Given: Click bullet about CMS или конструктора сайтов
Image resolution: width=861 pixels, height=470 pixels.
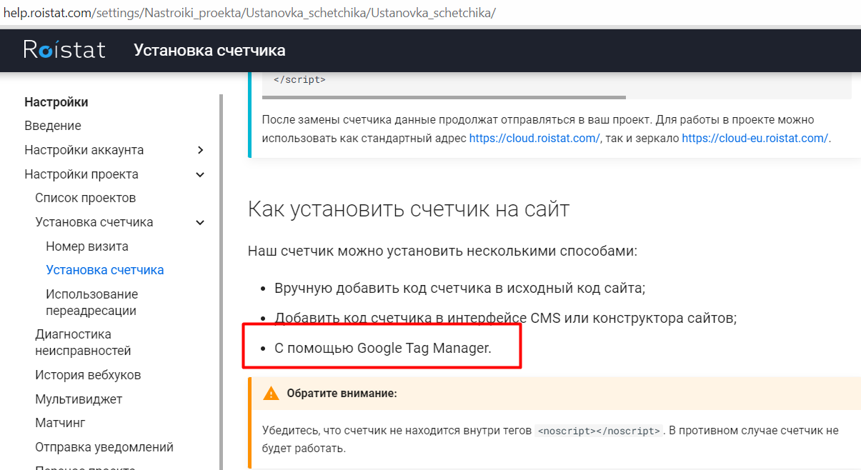Looking at the screenshot, I should coord(505,319).
